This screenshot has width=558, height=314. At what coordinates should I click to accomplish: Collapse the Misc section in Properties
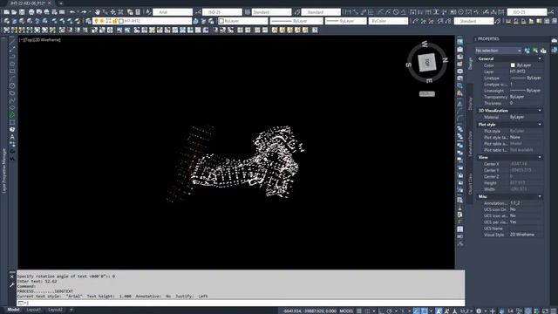[540, 196]
